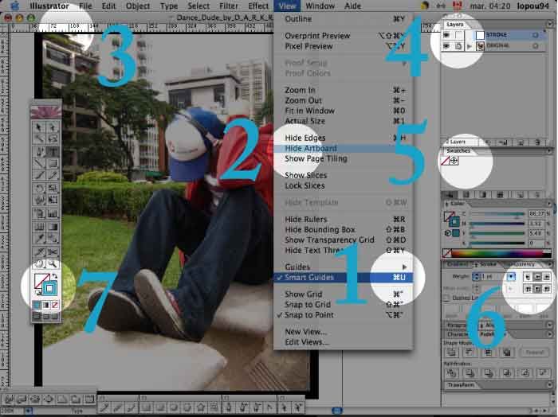Click Hide Rulers menu item

[343, 219]
